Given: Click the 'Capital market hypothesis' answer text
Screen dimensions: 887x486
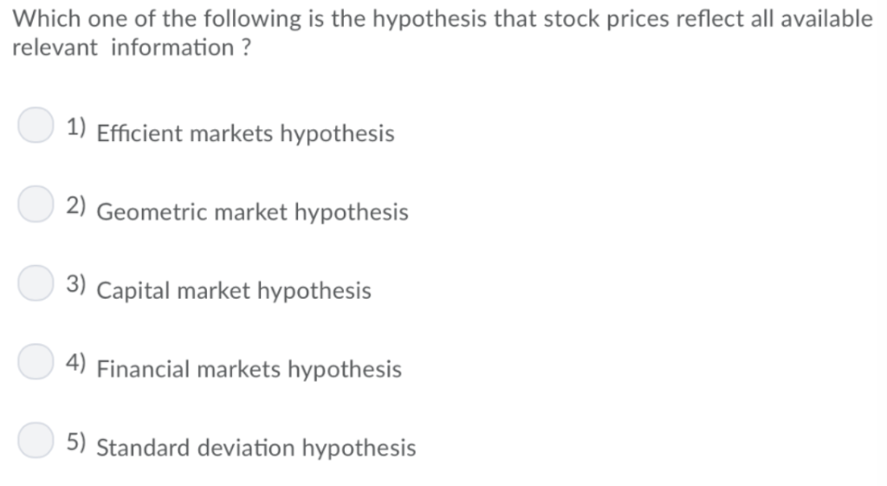Looking at the screenshot, I should point(234,291).
